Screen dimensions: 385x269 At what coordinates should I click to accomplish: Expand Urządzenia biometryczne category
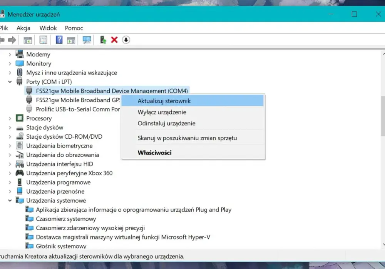pyautogui.click(x=10, y=146)
